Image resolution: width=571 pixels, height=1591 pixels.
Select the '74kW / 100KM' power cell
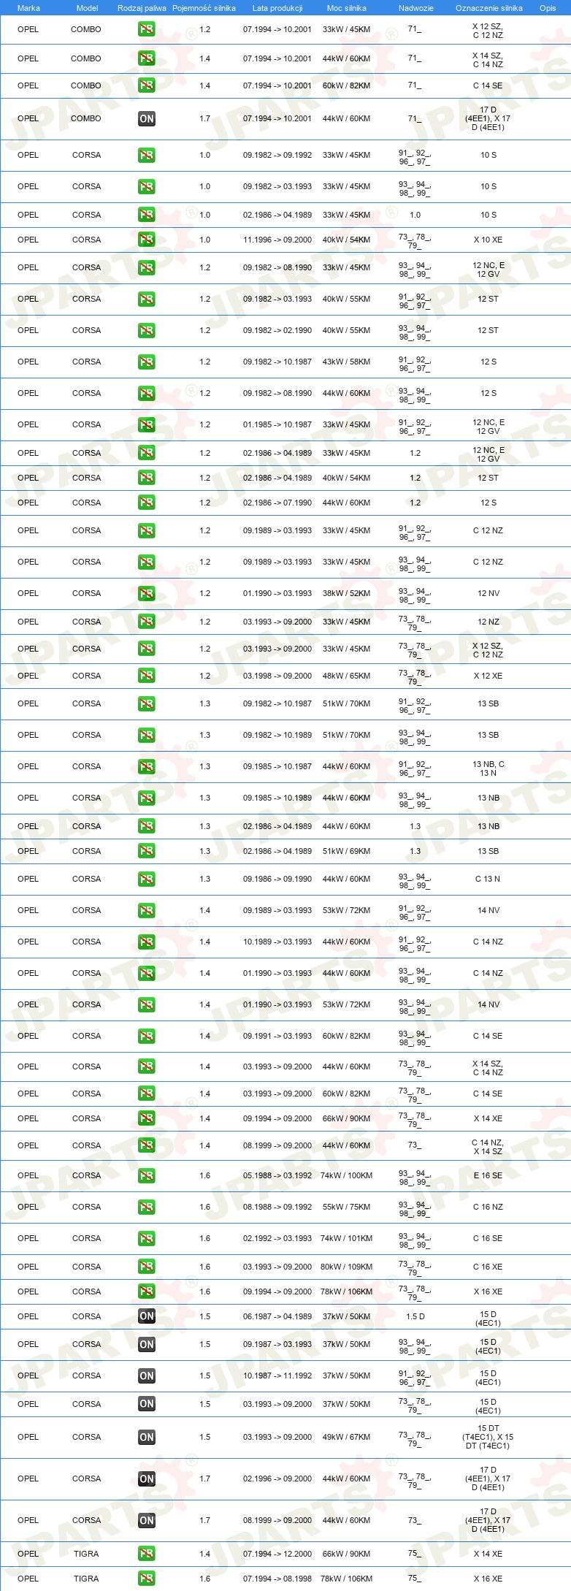coord(347,1176)
